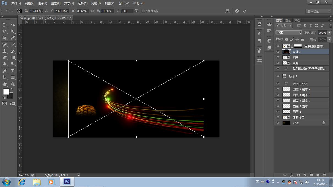Click the link icon to maintain aspect ratio
The height and width of the screenshot is (187, 333).
[93, 11]
